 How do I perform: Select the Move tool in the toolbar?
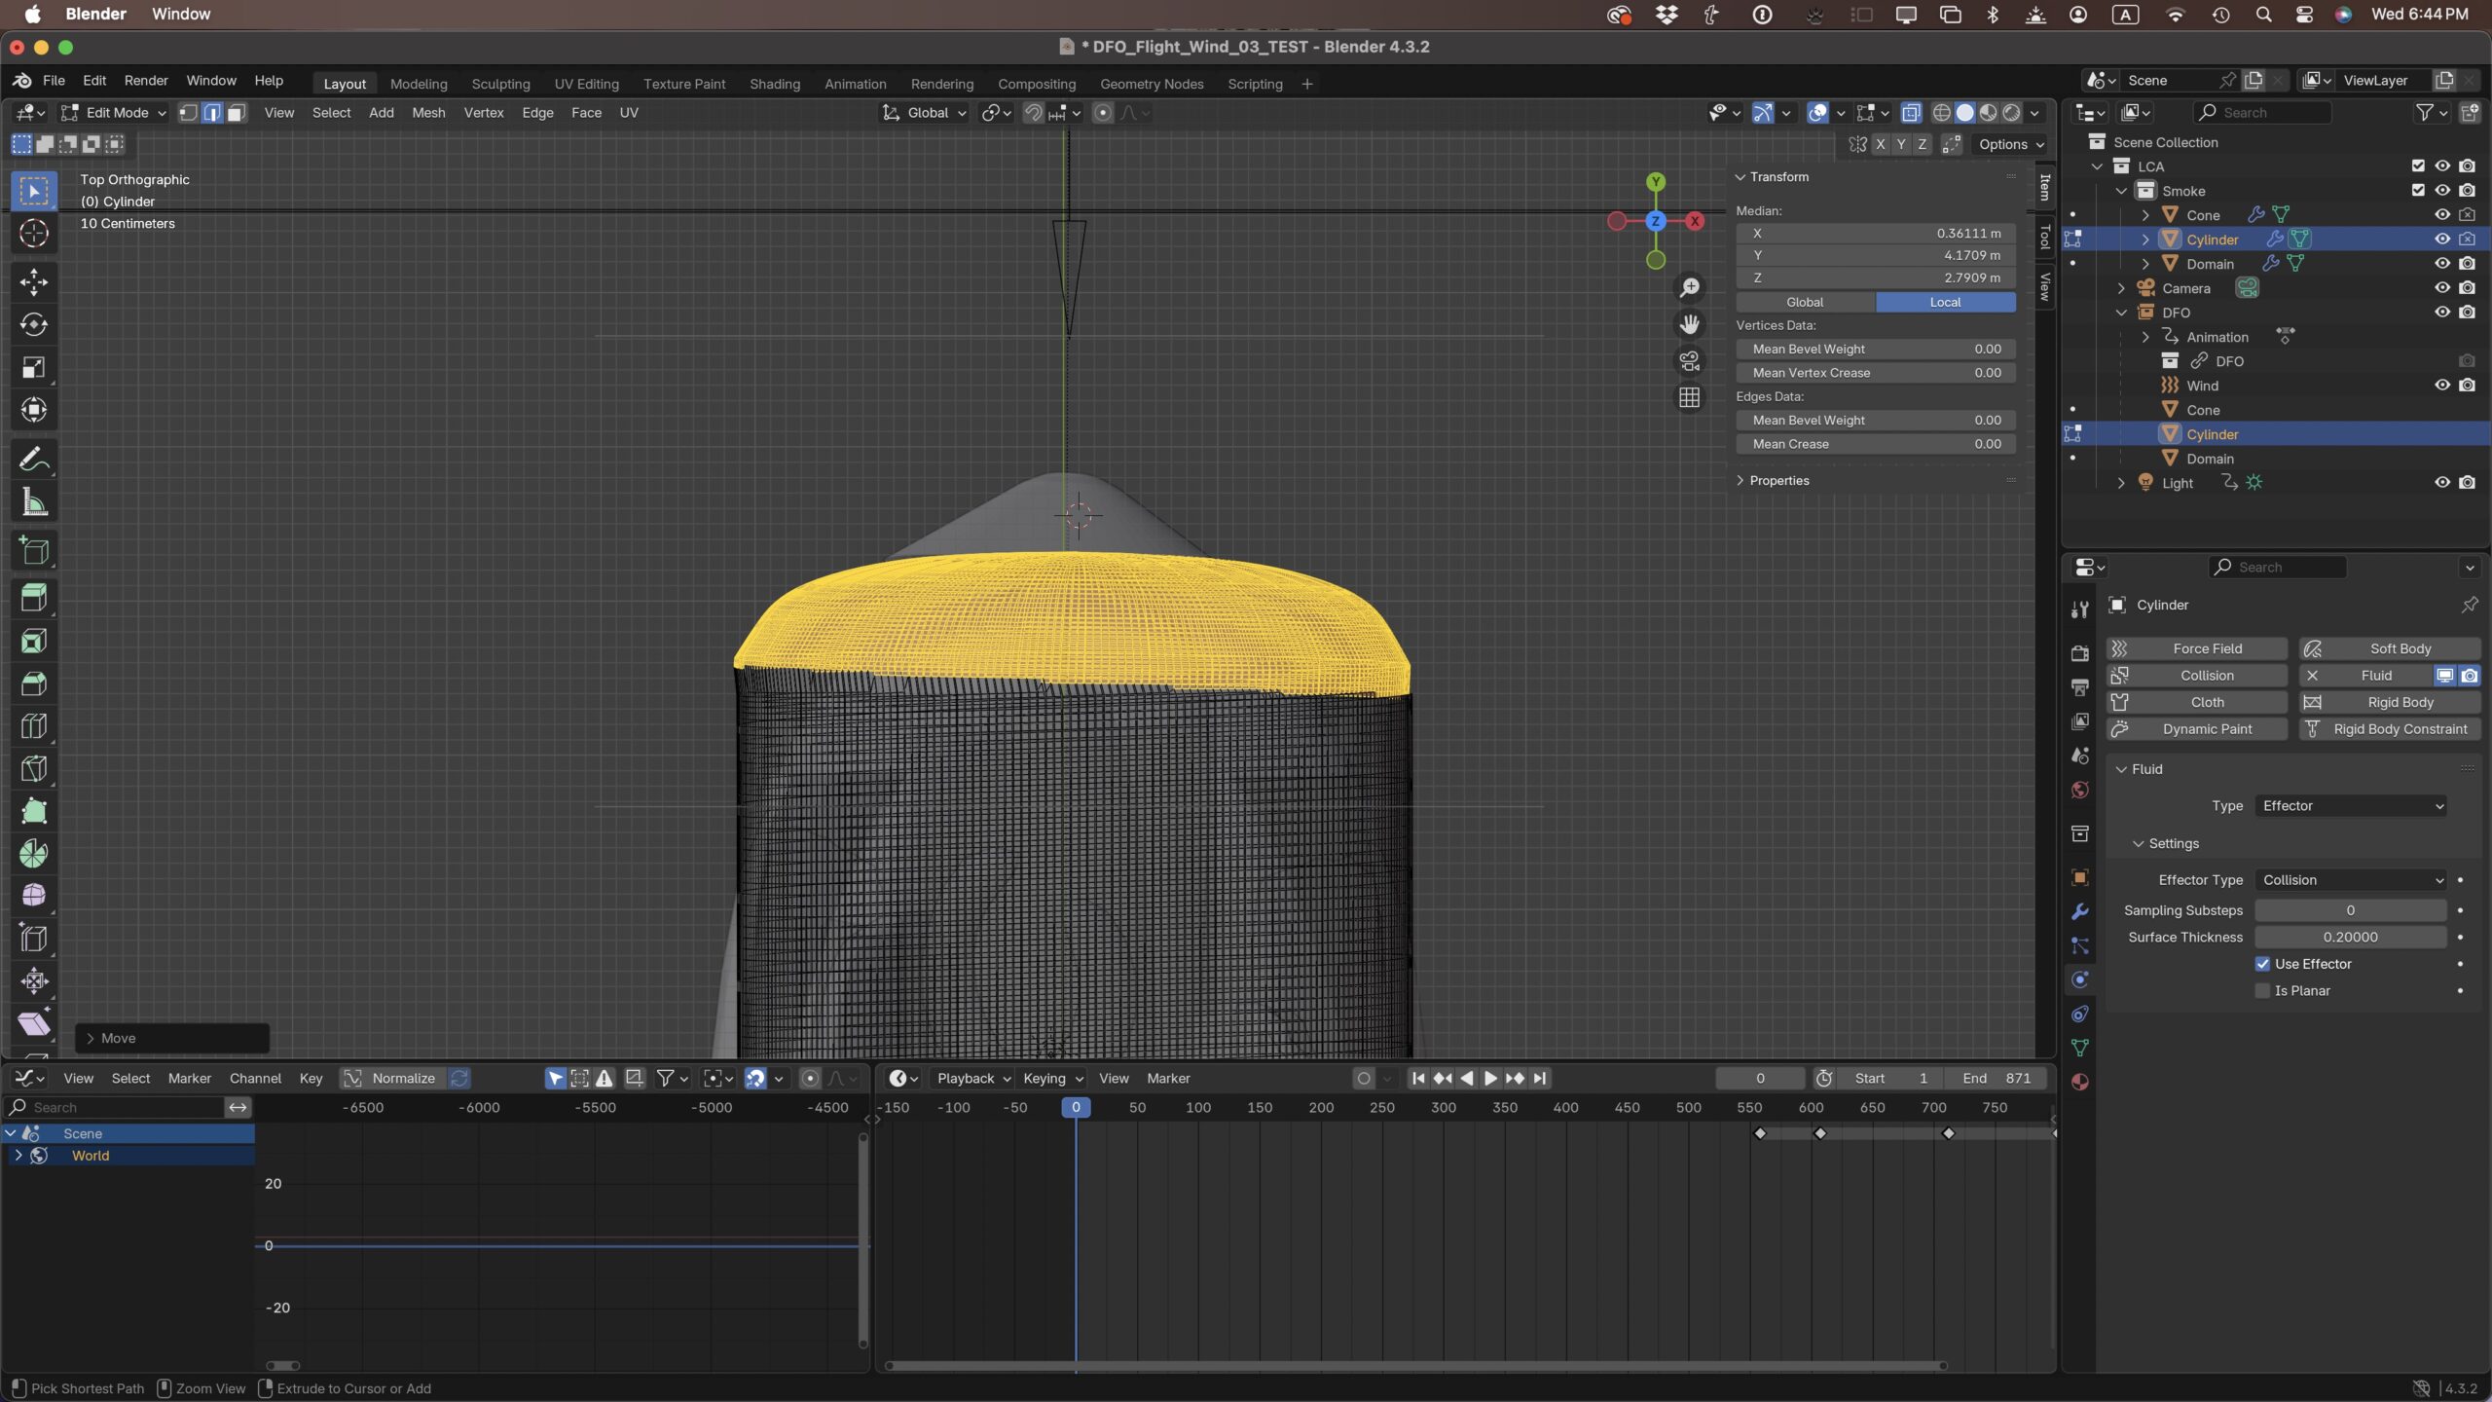(34, 281)
